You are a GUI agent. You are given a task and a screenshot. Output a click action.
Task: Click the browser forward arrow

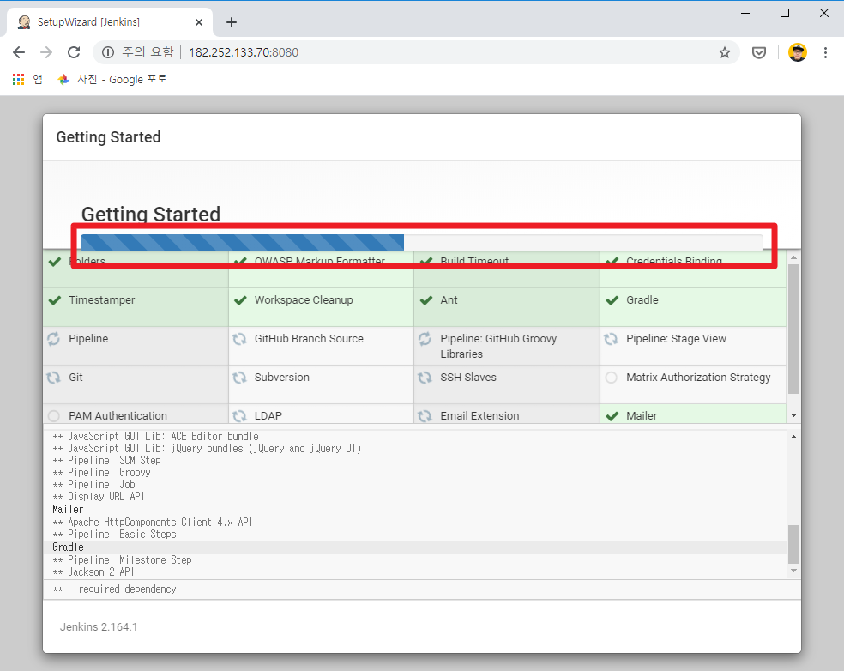point(46,52)
